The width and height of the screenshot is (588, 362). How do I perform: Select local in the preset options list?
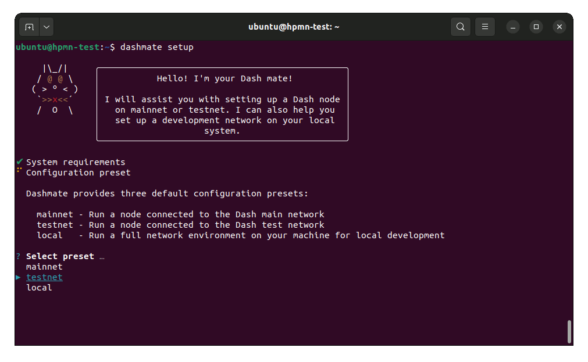39,288
